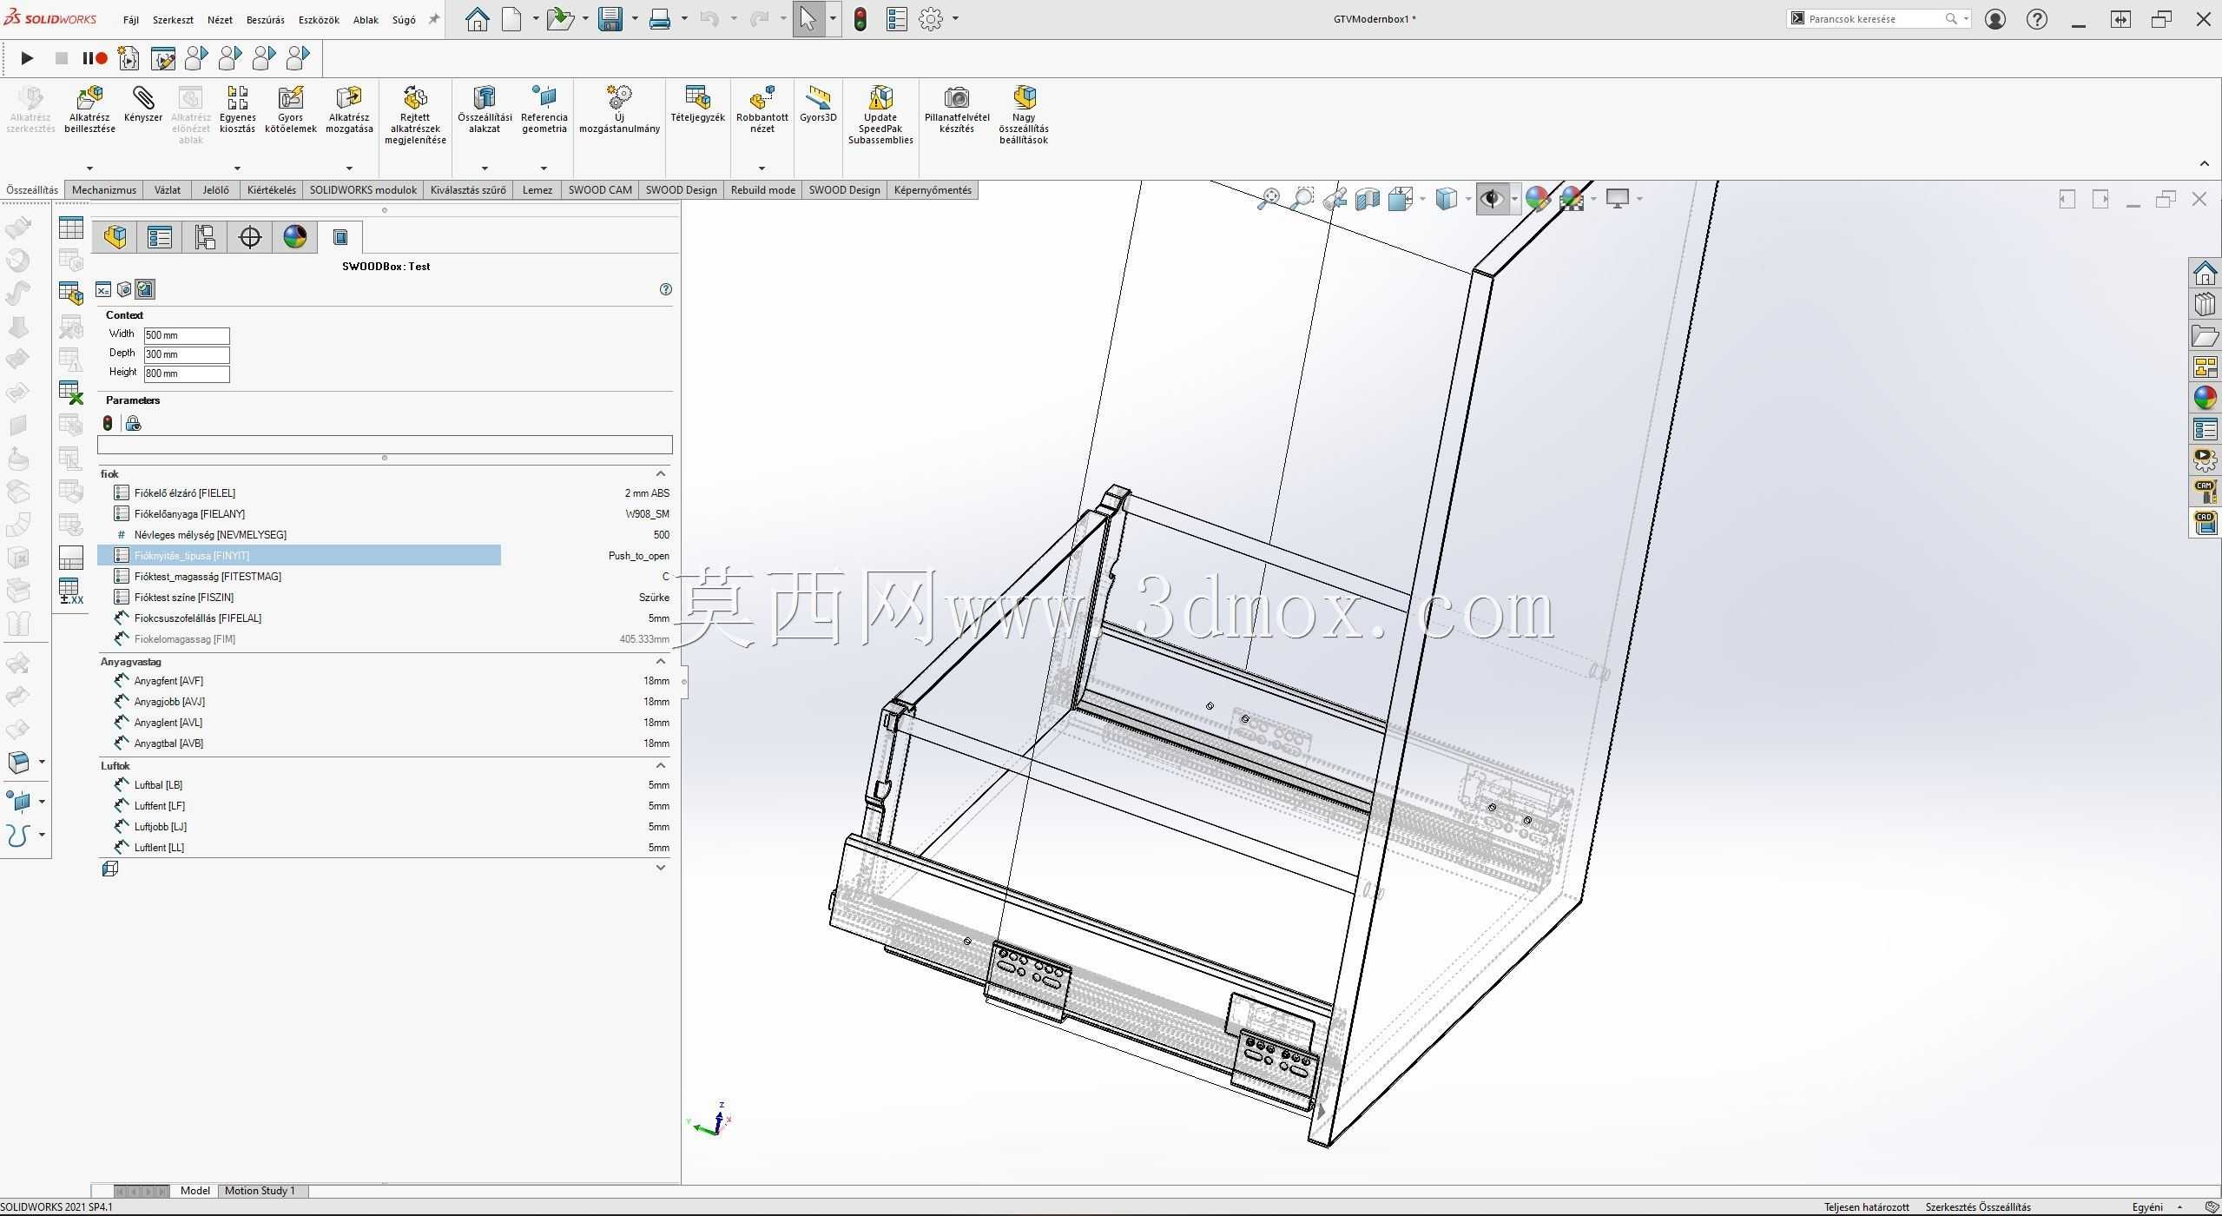2222x1216 pixels.
Task: Open the Tételjegyzék tool
Action: point(697,105)
